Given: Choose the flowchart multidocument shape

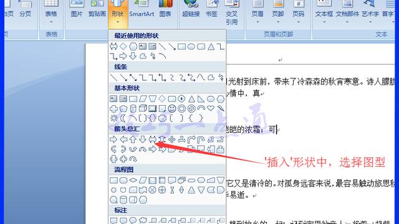Looking at the screenshot, I should tap(181, 180).
